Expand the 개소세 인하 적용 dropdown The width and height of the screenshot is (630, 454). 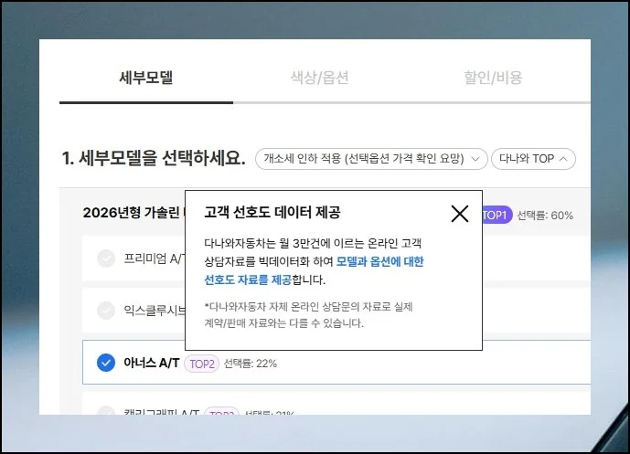coord(370,159)
